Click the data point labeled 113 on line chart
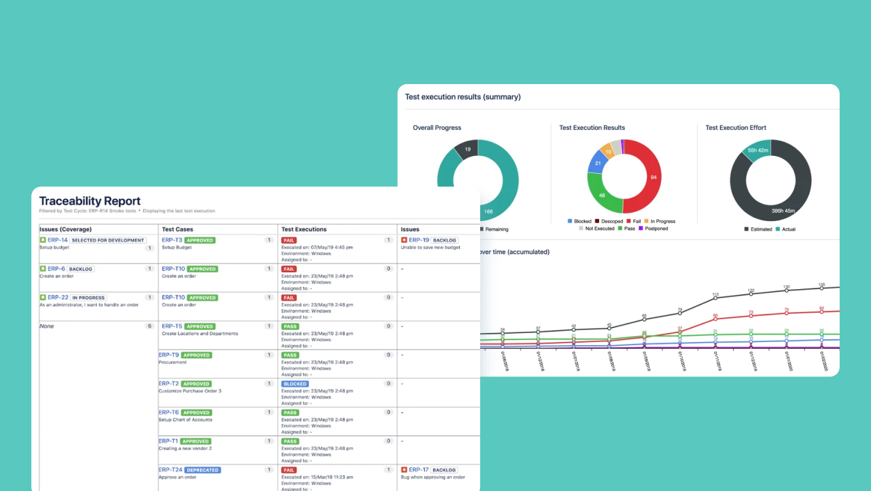Screen dimensions: 871x491 tap(715, 301)
